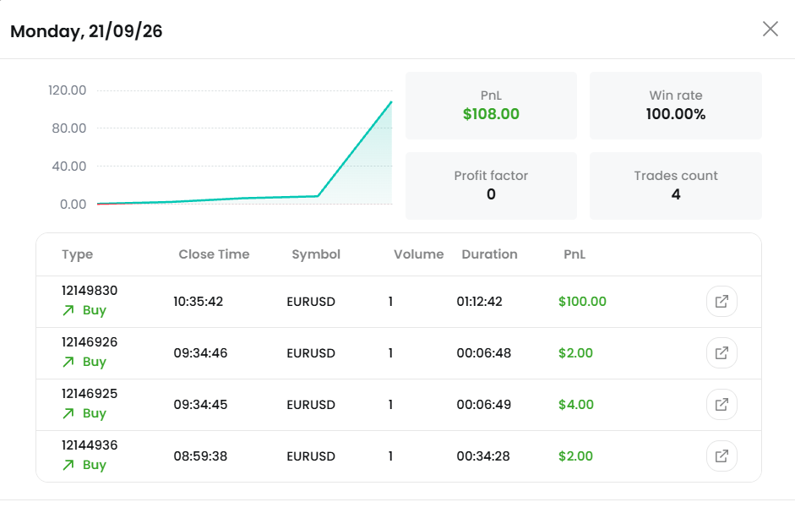Open external link for trade 12146926
795x513 pixels.
(x=721, y=353)
